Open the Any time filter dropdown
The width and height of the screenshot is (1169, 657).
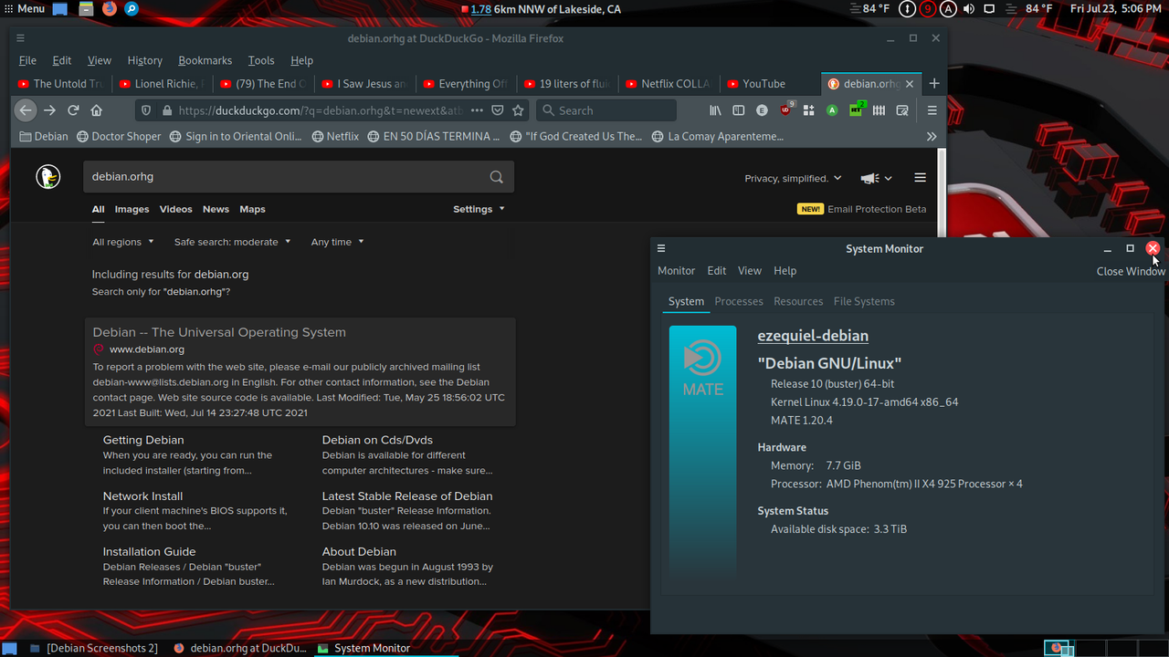click(x=337, y=242)
